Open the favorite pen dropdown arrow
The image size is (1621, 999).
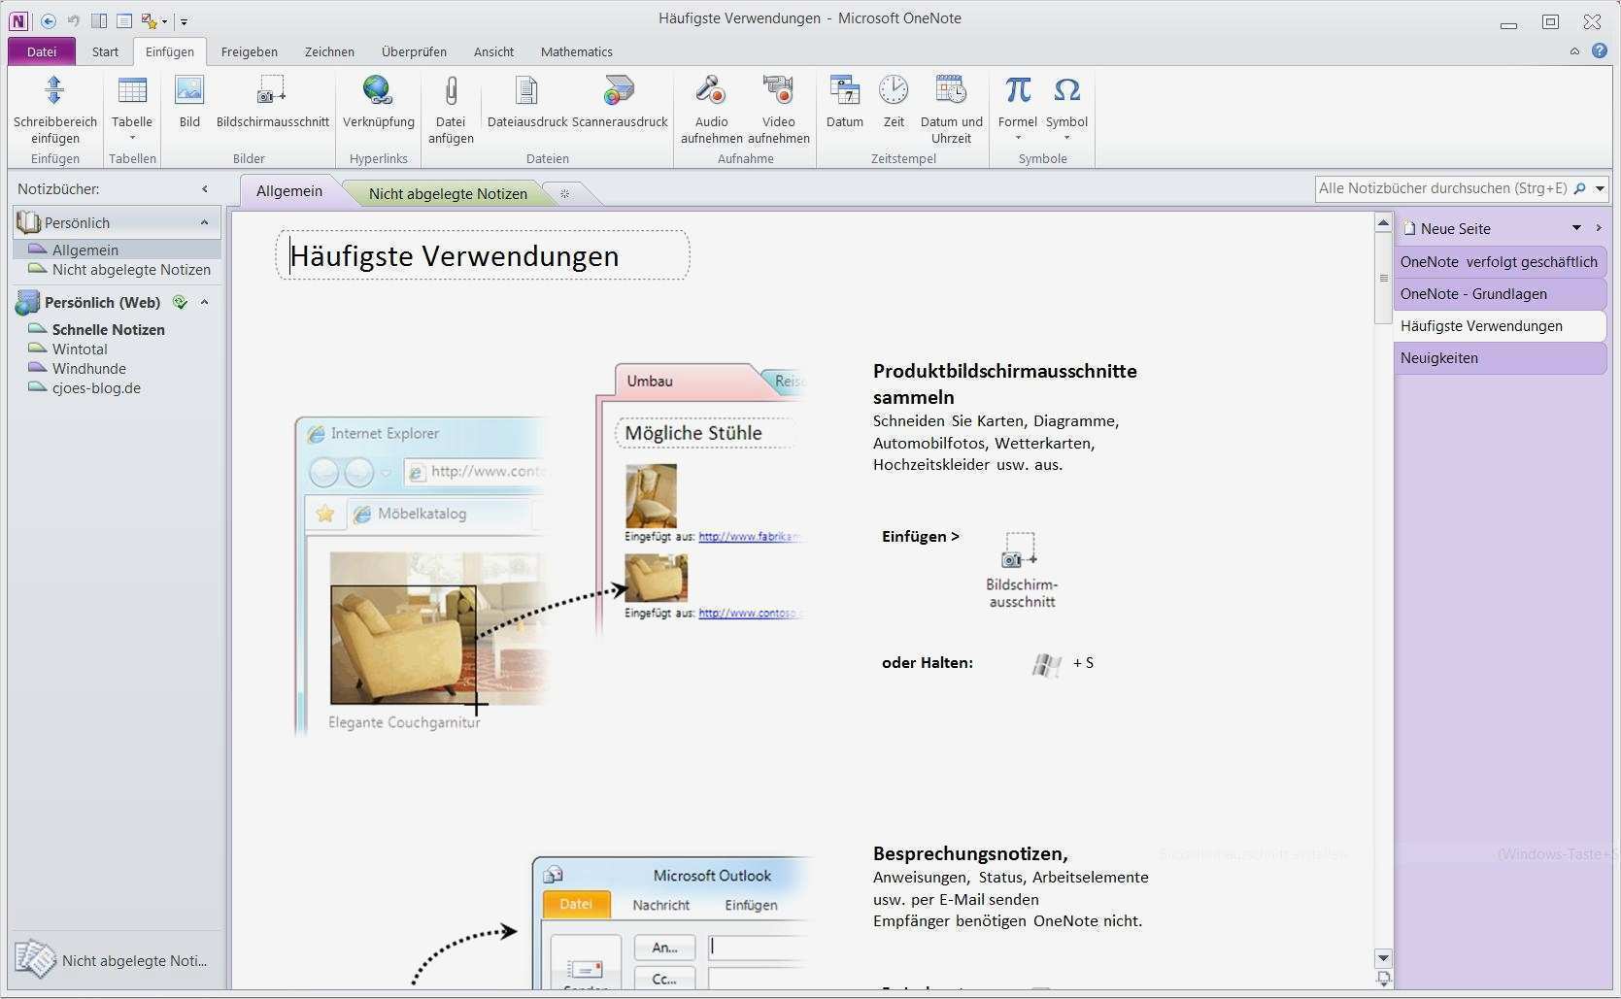click(164, 21)
